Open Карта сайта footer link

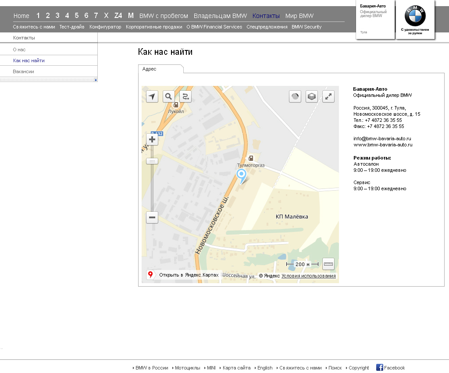pos(236,368)
